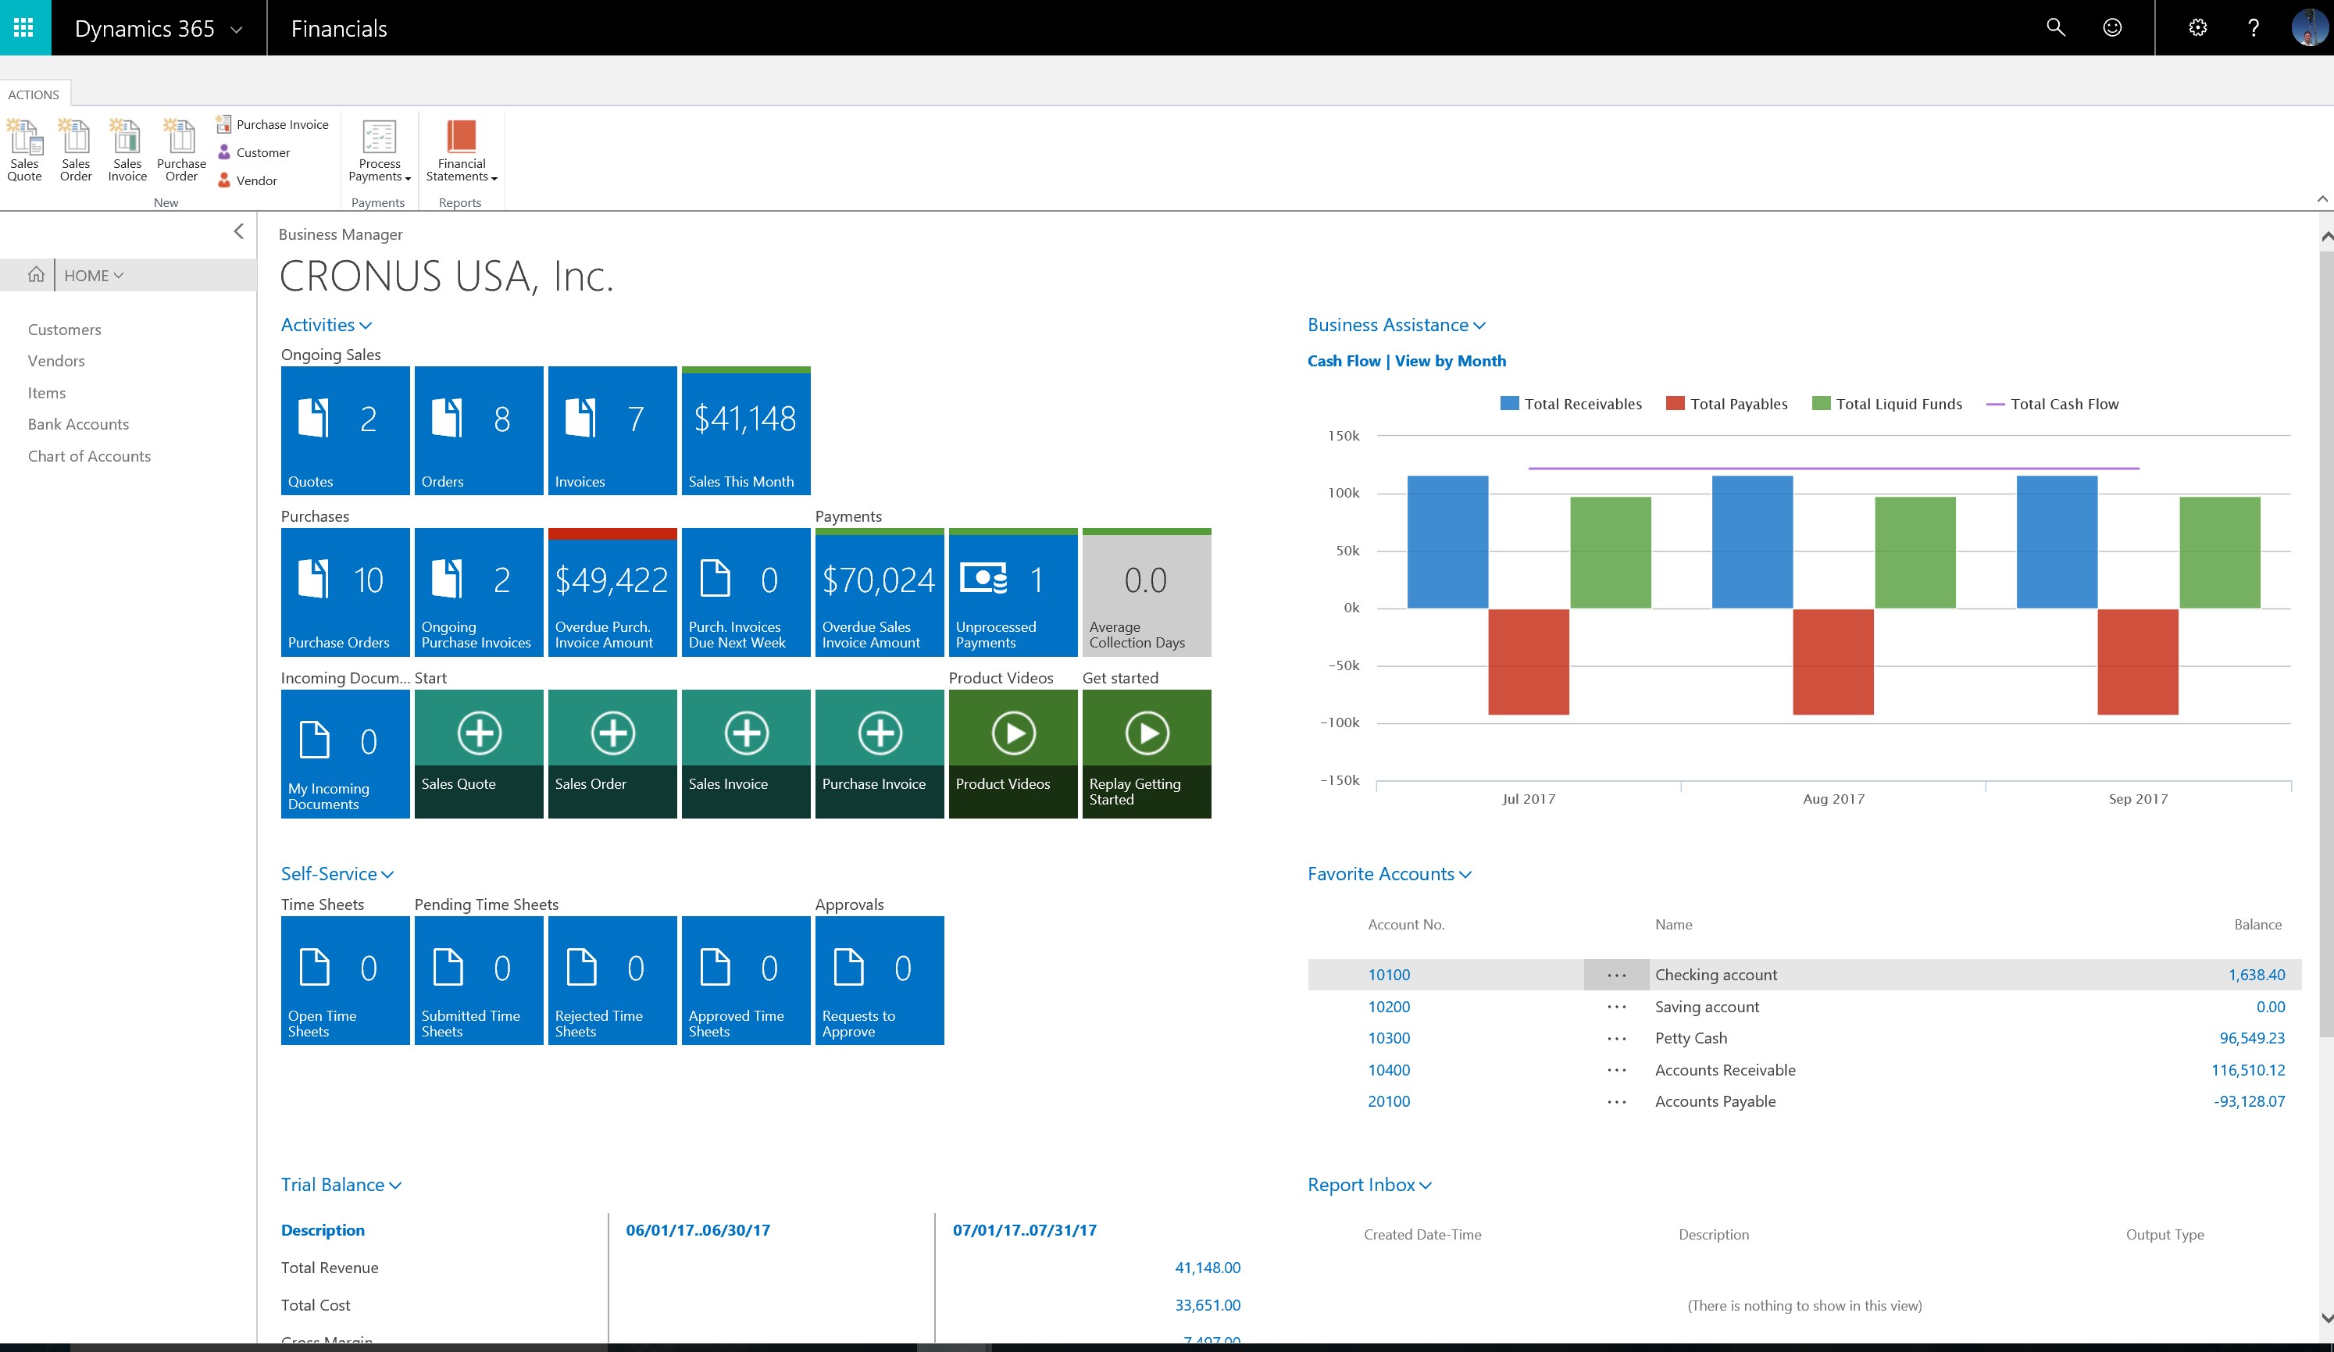Open the Checking account row options menu

tap(1616, 975)
